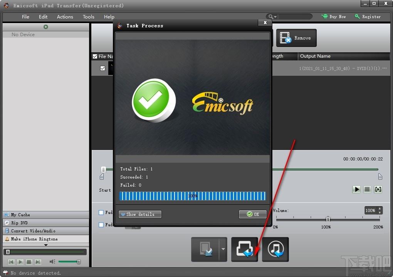The height and width of the screenshot is (277, 393).
Task: Adjust the Volume percentage slider thumb
Action: 328,219
